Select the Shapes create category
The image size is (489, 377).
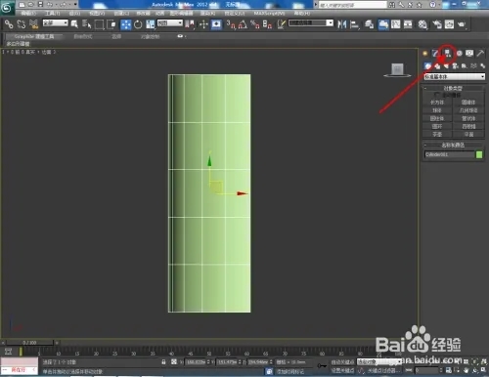click(x=437, y=66)
